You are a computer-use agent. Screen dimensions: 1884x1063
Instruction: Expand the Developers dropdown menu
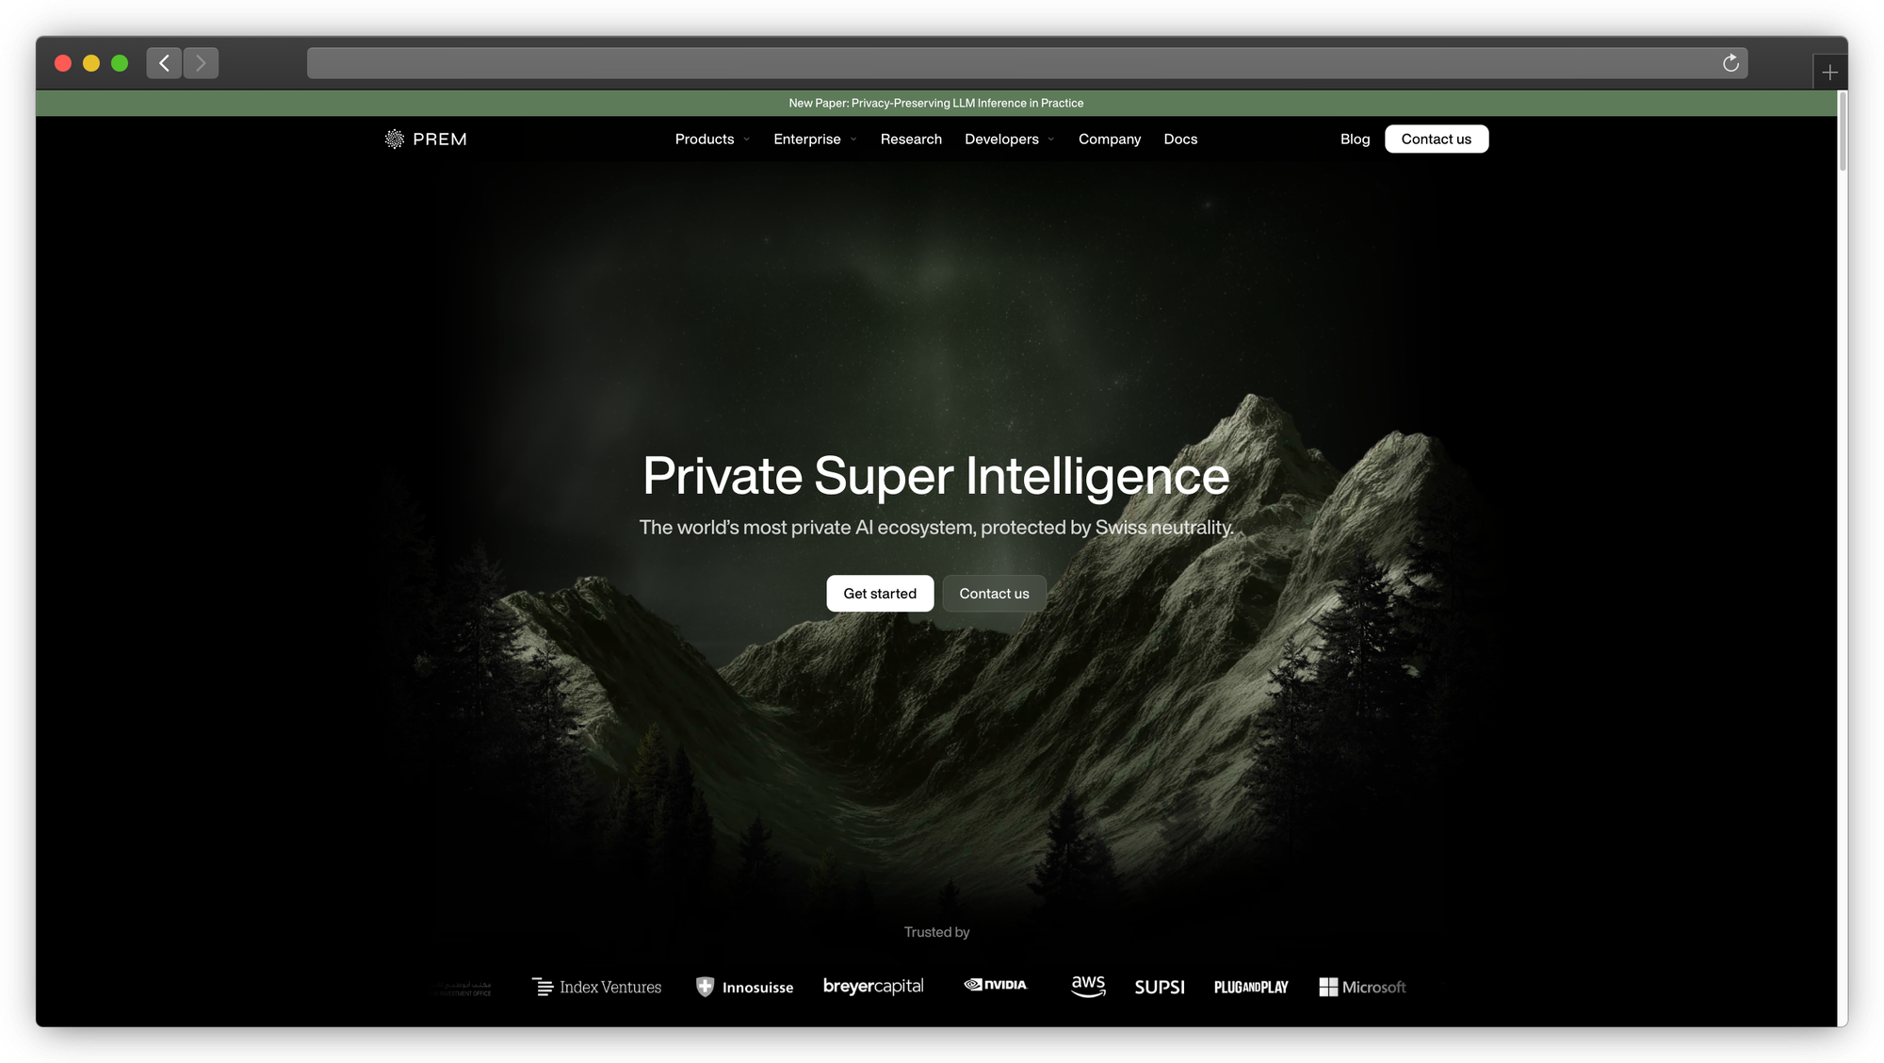(x=1009, y=139)
